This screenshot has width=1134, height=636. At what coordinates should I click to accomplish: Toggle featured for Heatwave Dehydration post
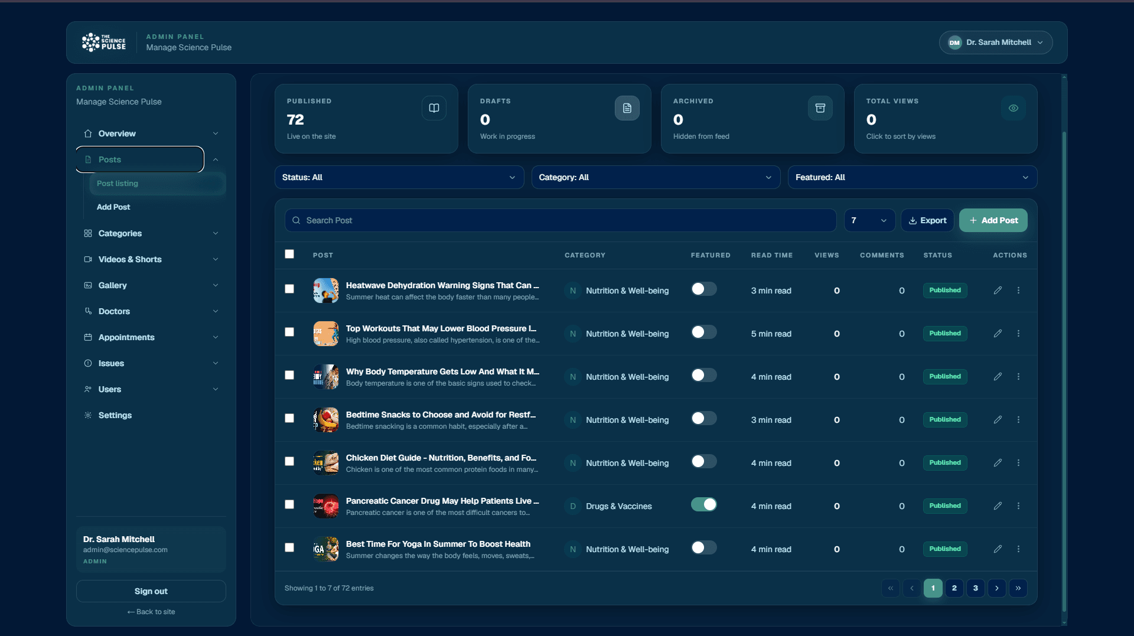point(704,289)
